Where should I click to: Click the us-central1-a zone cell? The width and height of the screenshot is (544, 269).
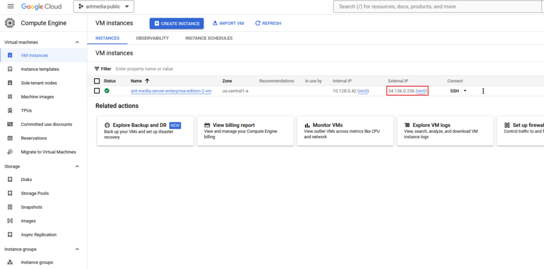click(x=235, y=91)
